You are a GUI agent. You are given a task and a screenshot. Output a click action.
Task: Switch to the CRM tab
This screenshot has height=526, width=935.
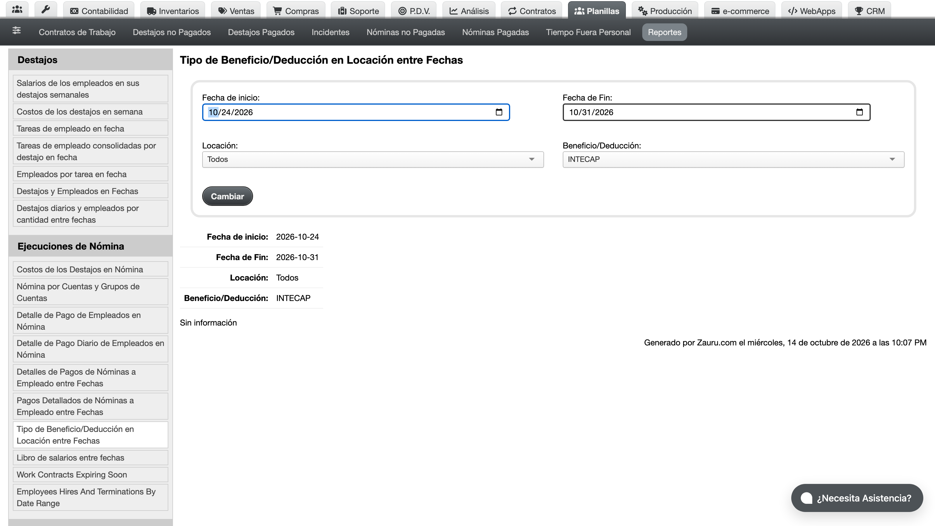[869, 11]
